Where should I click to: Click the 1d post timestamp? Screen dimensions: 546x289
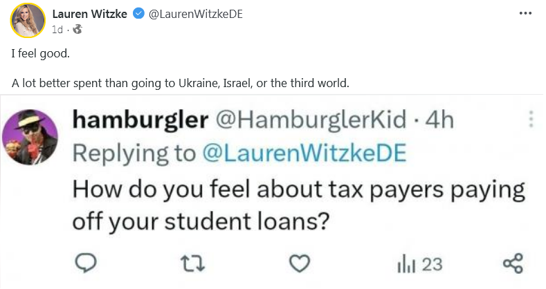(57, 30)
